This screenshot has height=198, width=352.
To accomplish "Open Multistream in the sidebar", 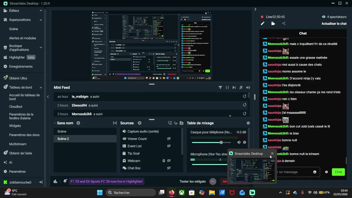I will (18, 144).
